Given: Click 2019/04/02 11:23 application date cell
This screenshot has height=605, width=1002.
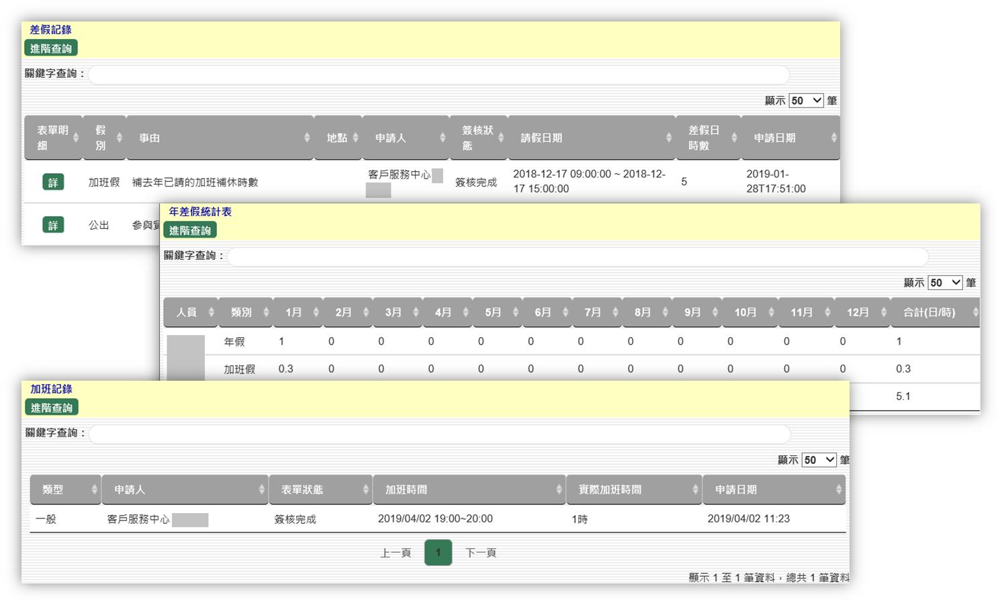Looking at the screenshot, I should tap(749, 519).
